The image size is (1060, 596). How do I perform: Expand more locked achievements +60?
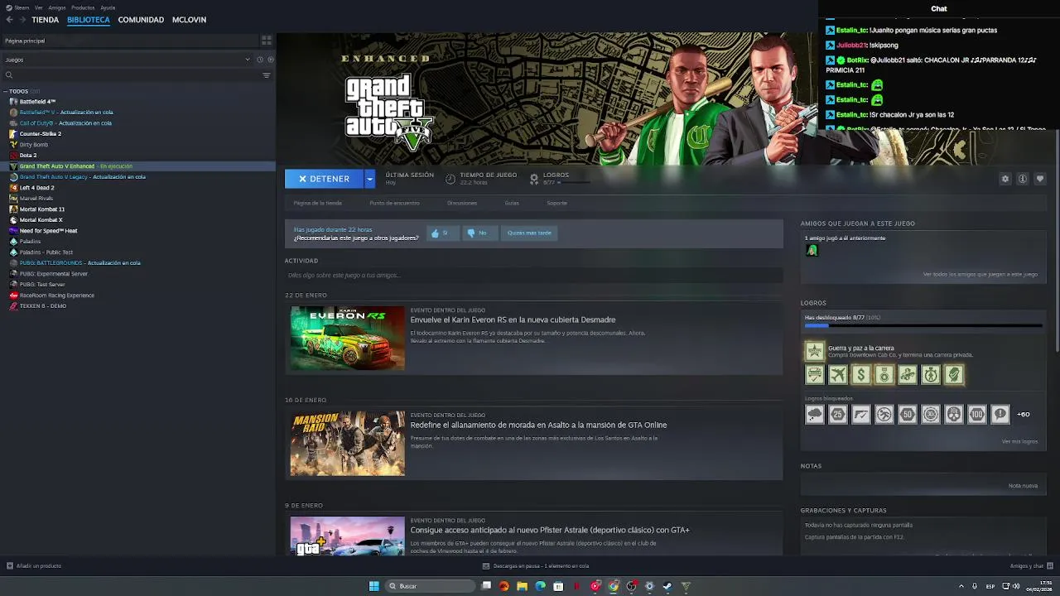1024,414
